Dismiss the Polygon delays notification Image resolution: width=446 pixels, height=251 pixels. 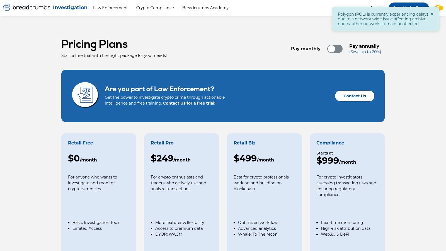(x=432, y=14)
